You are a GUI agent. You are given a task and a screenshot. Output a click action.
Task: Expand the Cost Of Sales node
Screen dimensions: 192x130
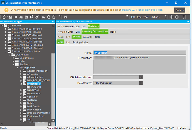pyautogui.click(x=13, y=58)
